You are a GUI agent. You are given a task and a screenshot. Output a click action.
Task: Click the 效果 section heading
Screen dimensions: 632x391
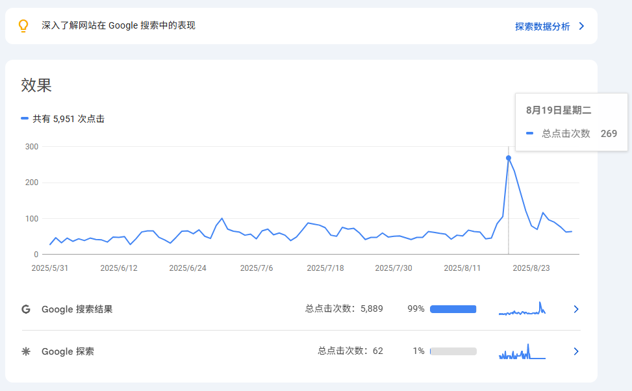click(x=36, y=85)
